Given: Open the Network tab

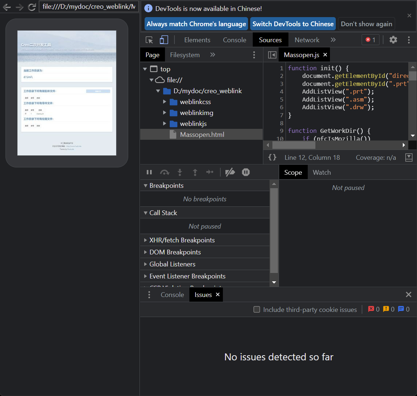Looking at the screenshot, I should pyautogui.click(x=307, y=40).
